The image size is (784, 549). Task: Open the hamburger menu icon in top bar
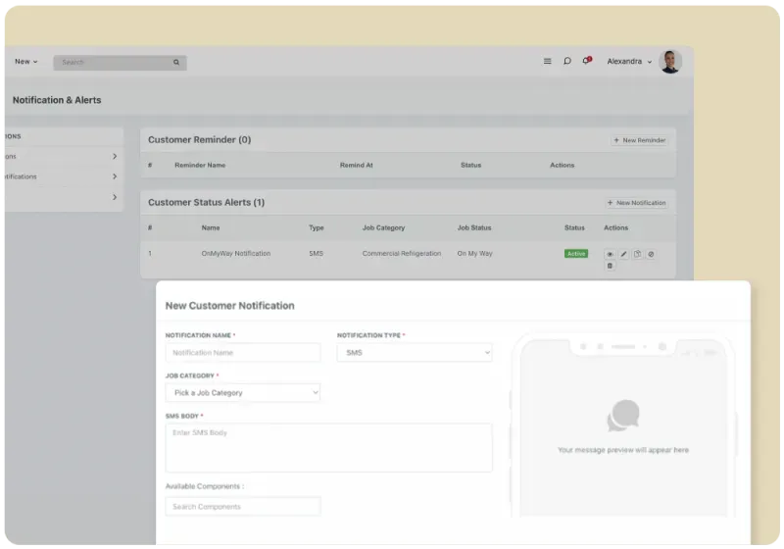(547, 62)
